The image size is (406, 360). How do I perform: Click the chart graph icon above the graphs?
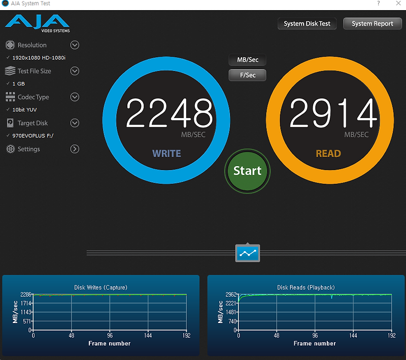tap(247, 253)
